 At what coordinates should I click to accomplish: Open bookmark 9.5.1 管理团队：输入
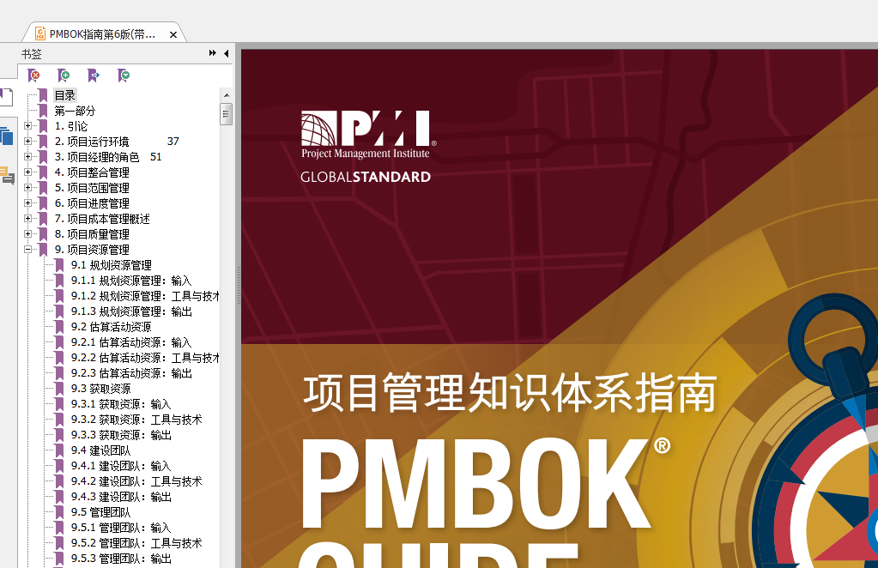coord(121,528)
